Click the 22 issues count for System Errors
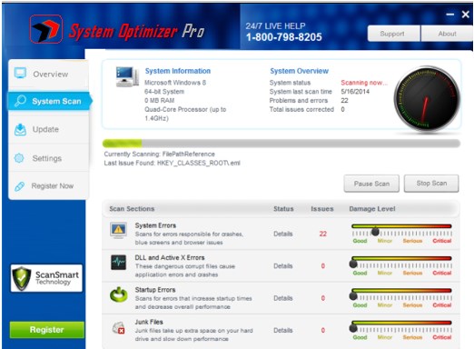Screen dimensions: 474x349 [x=323, y=234]
